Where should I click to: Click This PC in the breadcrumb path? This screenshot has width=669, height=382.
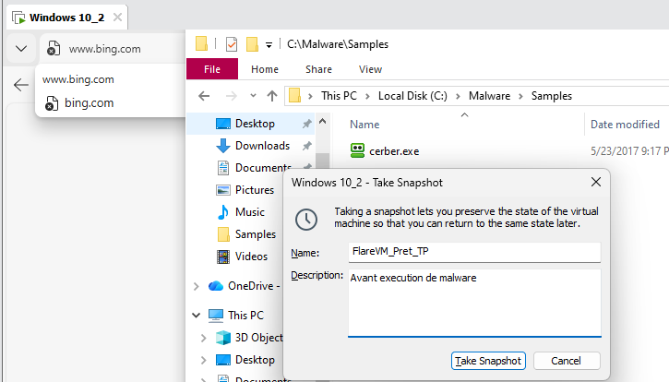point(339,96)
